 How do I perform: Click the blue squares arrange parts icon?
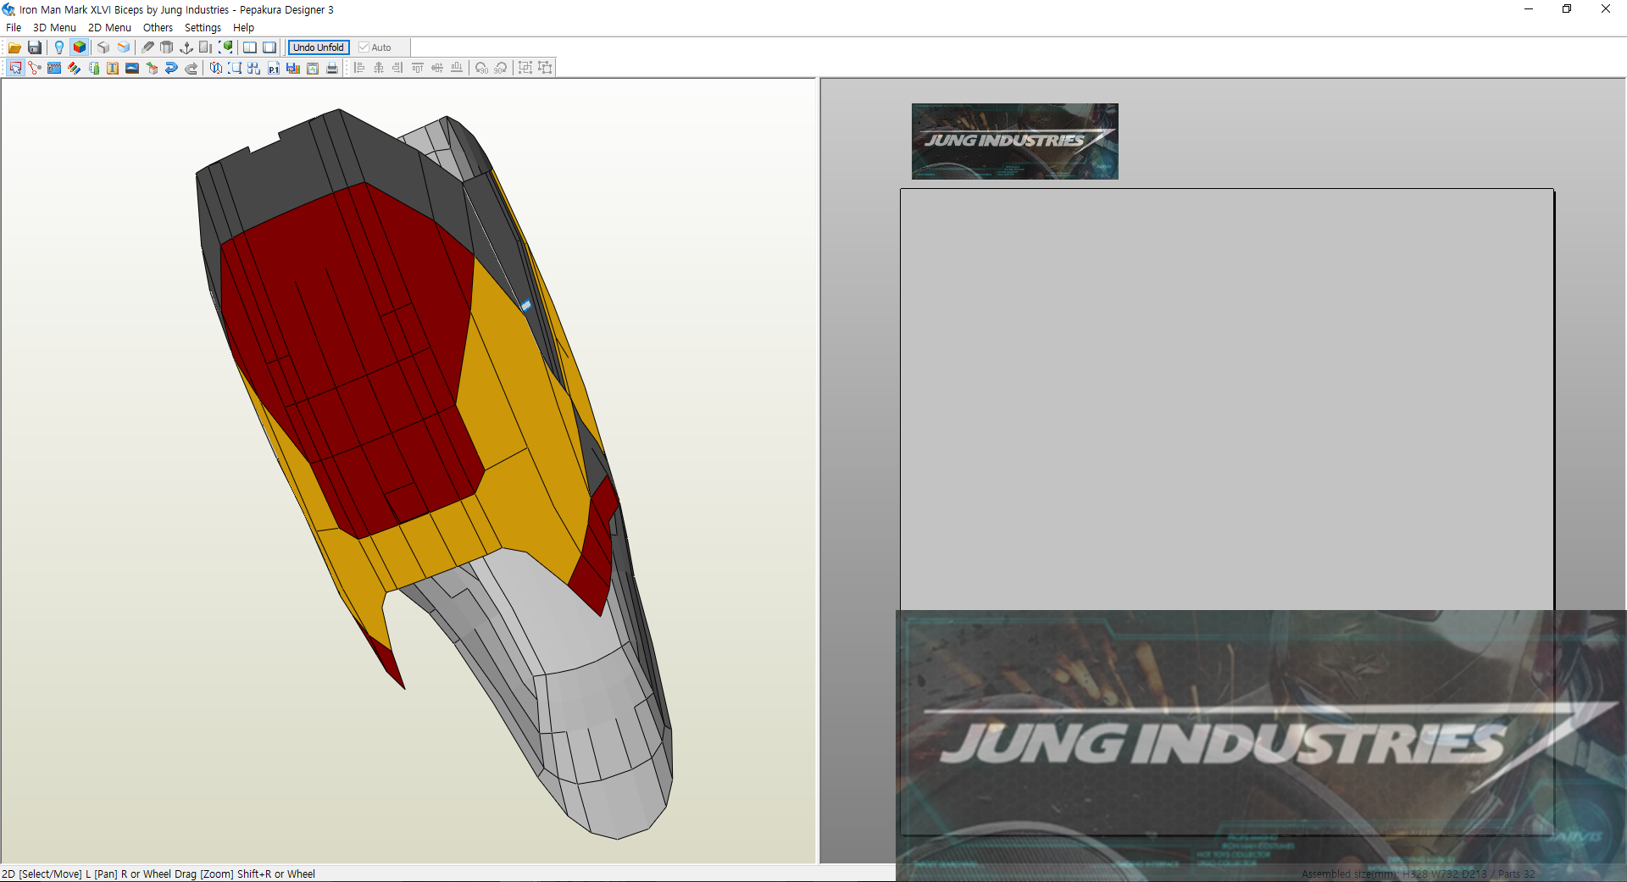click(x=254, y=68)
